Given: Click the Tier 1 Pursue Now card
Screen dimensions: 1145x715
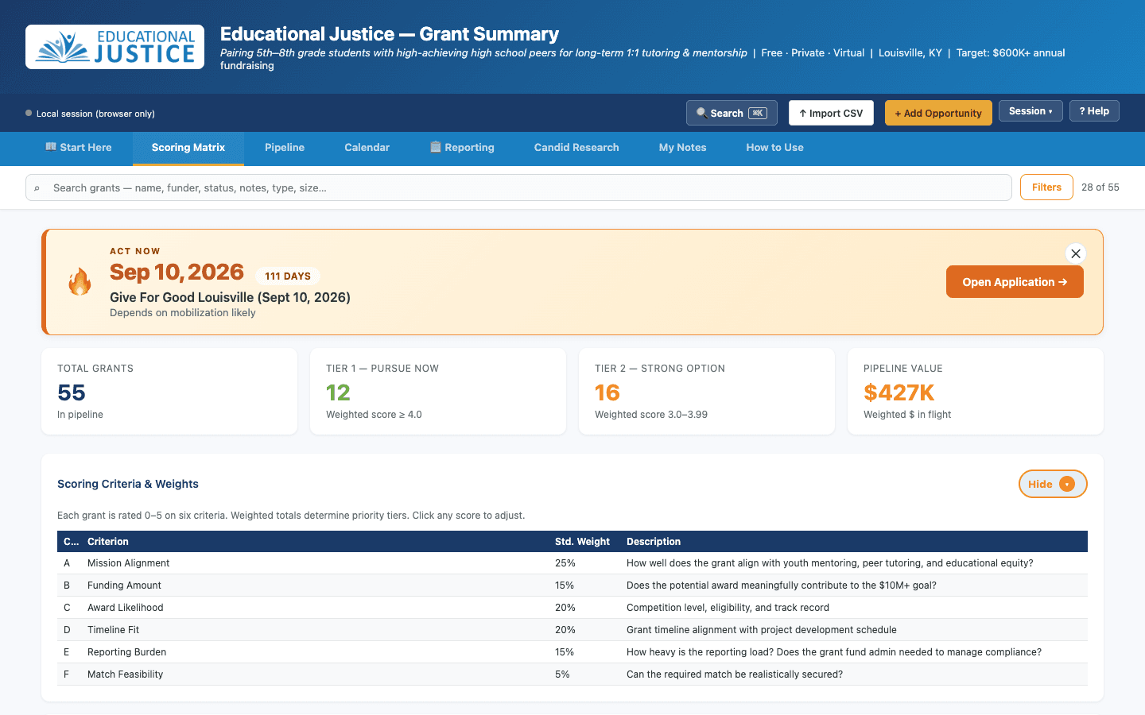Looking at the screenshot, I should [438, 391].
